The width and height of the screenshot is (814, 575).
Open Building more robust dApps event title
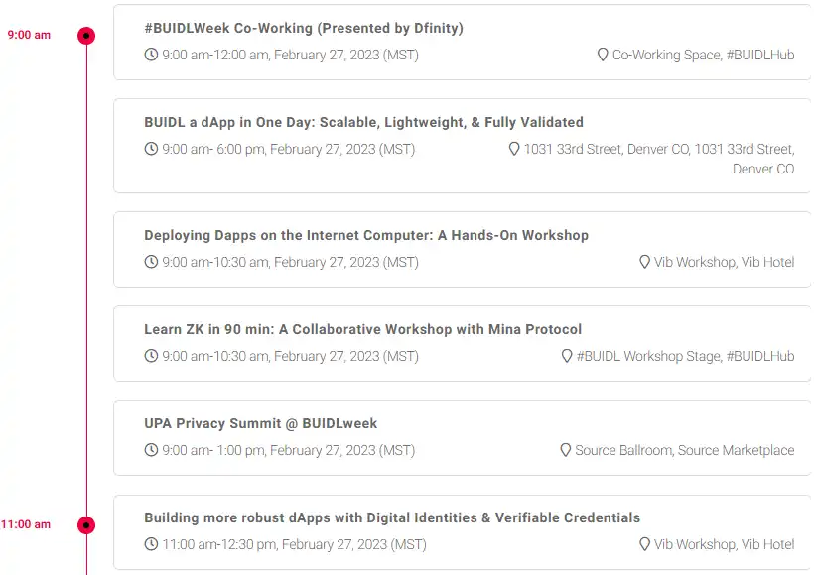tap(392, 517)
